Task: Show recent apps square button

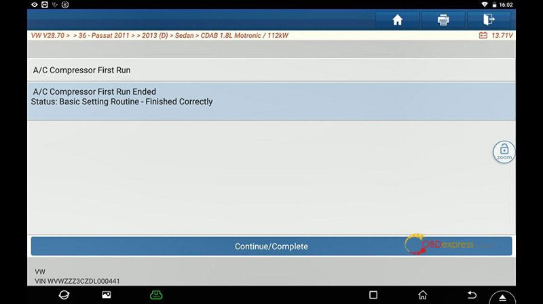Action: (373, 295)
